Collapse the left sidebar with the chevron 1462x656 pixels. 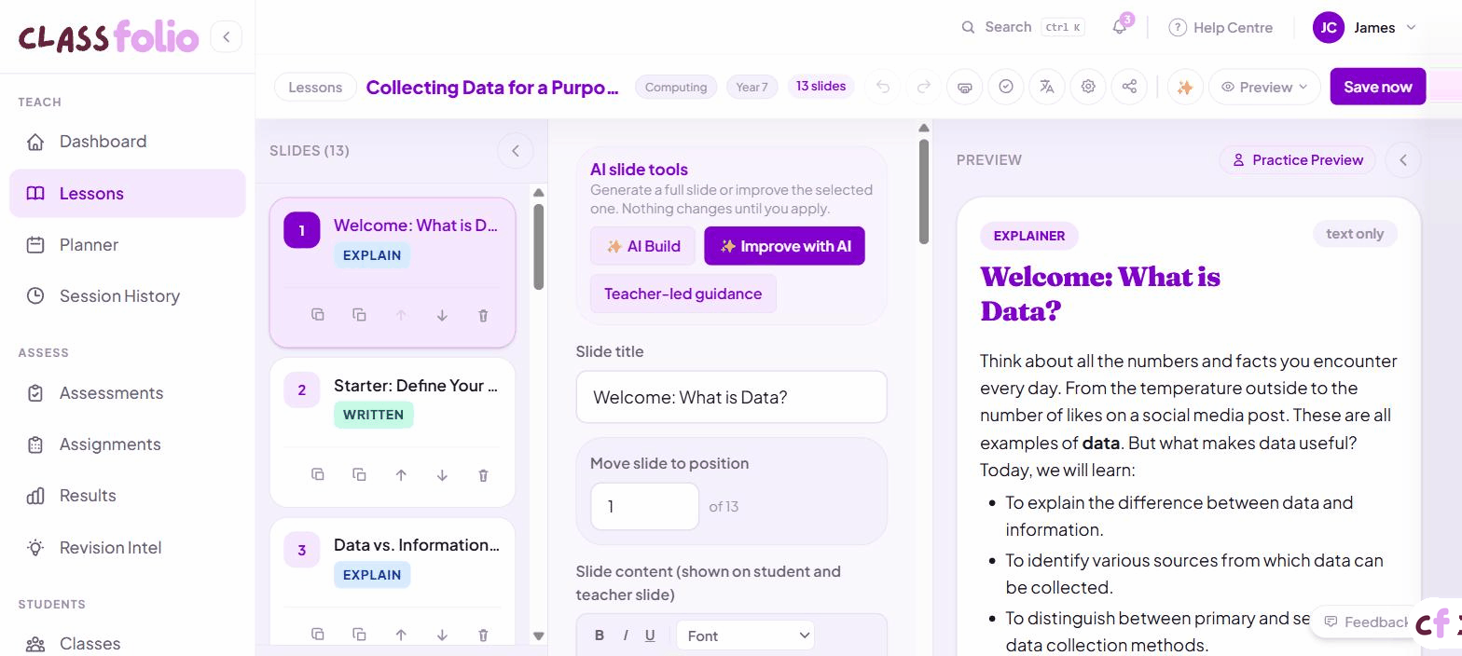coord(226,36)
